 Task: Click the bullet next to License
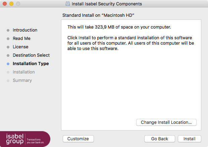point(8,47)
